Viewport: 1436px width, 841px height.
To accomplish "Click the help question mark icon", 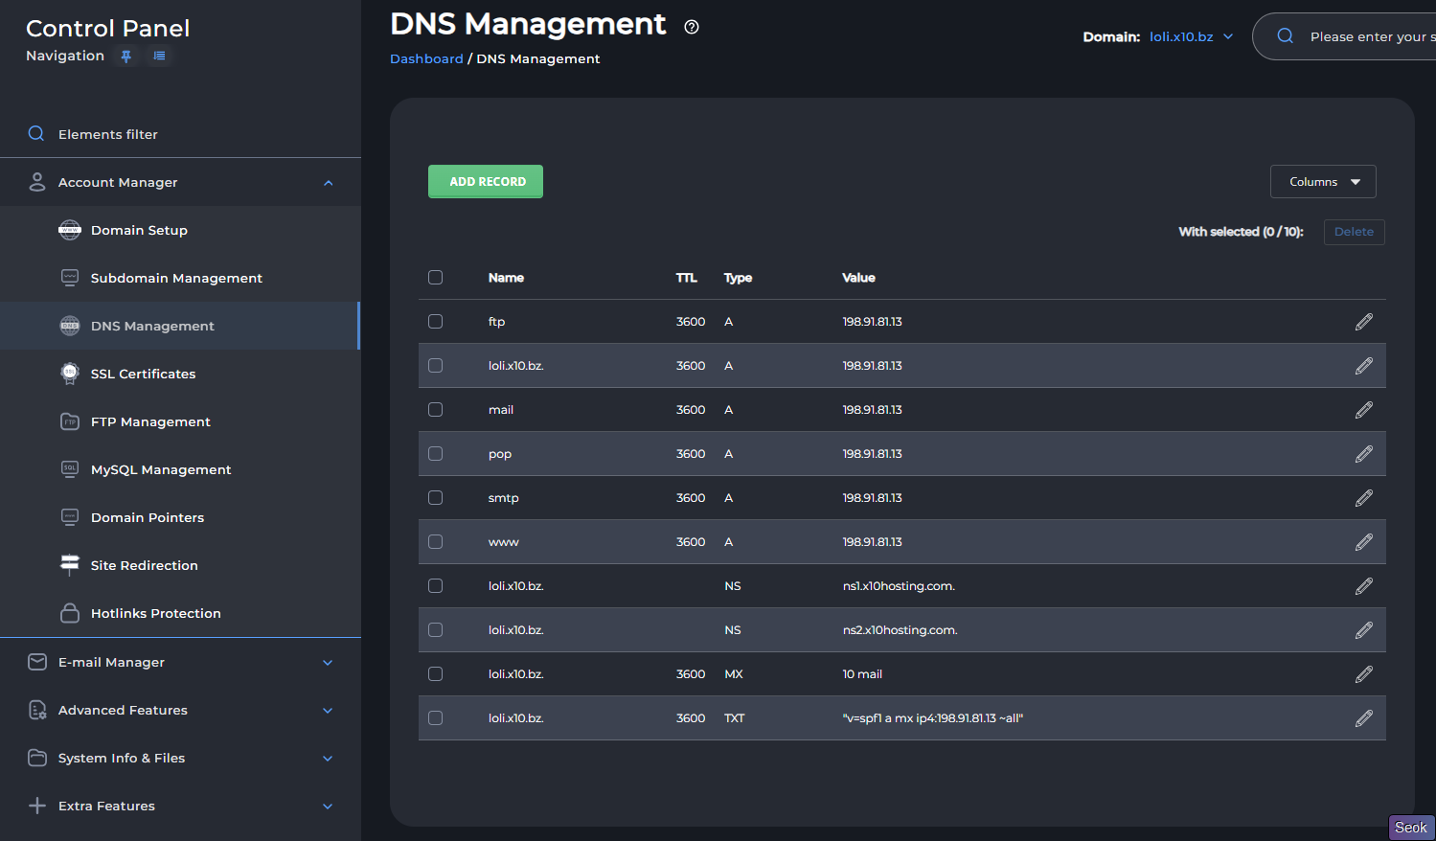I will (x=692, y=27).
